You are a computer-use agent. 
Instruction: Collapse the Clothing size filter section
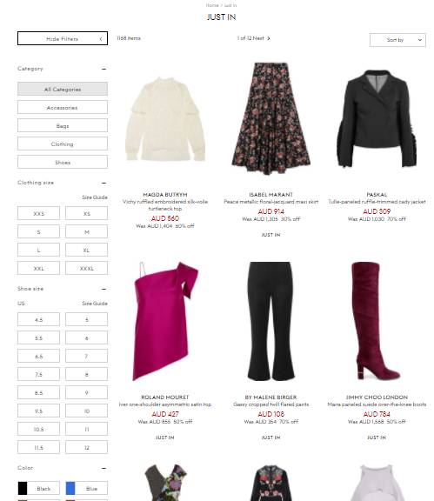coord(103,183)
